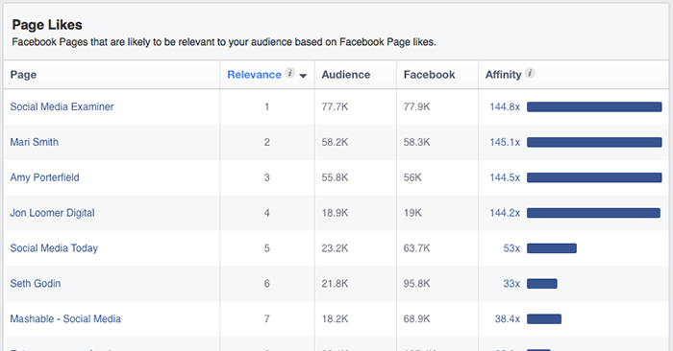Click the 144.2x affinity value
Screen dimensions: 673x351
point(505,213)
